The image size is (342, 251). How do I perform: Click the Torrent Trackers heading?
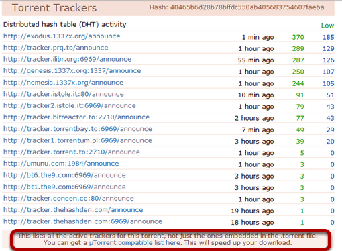click(54, 8)
